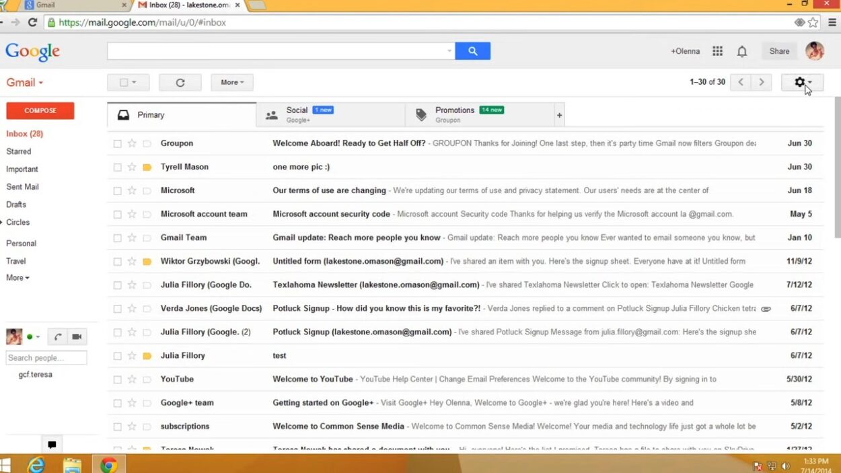Open the Google apps grid icon
Viewport: 841px width, 473px height.
pyautogui.click(x=717, y=51)
